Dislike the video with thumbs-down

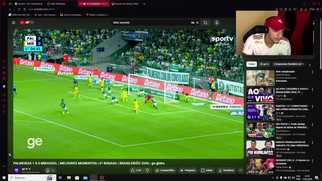coord(148,170)
